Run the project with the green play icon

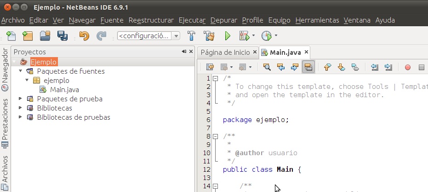click(227, 35)
